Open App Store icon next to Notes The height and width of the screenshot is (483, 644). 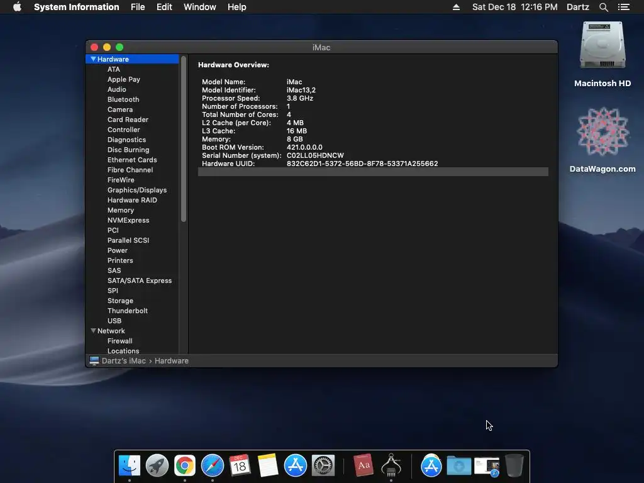click(296, 466)
